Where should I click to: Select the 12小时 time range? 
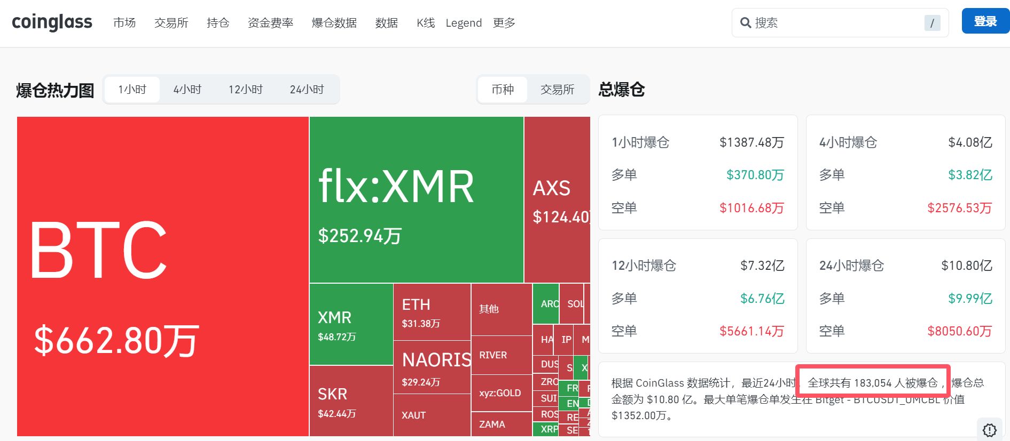tap(246, 90)
